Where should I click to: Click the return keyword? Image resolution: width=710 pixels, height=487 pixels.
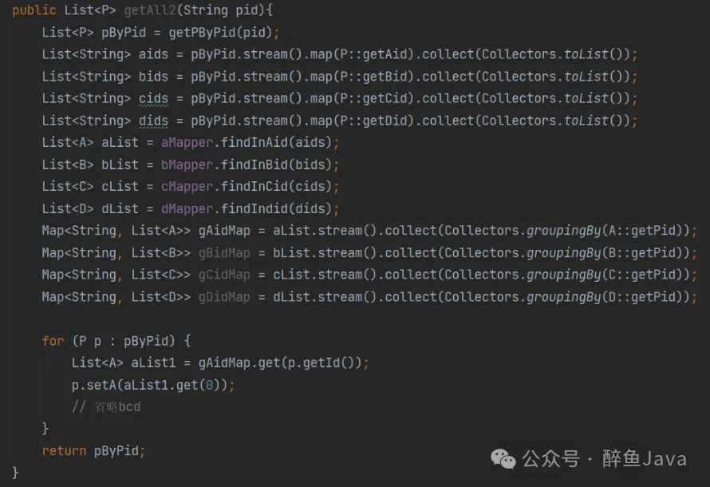tap(64, 450)
